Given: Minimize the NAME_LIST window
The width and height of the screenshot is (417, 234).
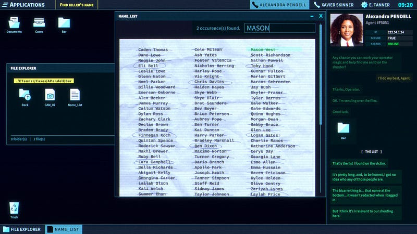Looking at the screenshot, I should (x=312, y=16).
